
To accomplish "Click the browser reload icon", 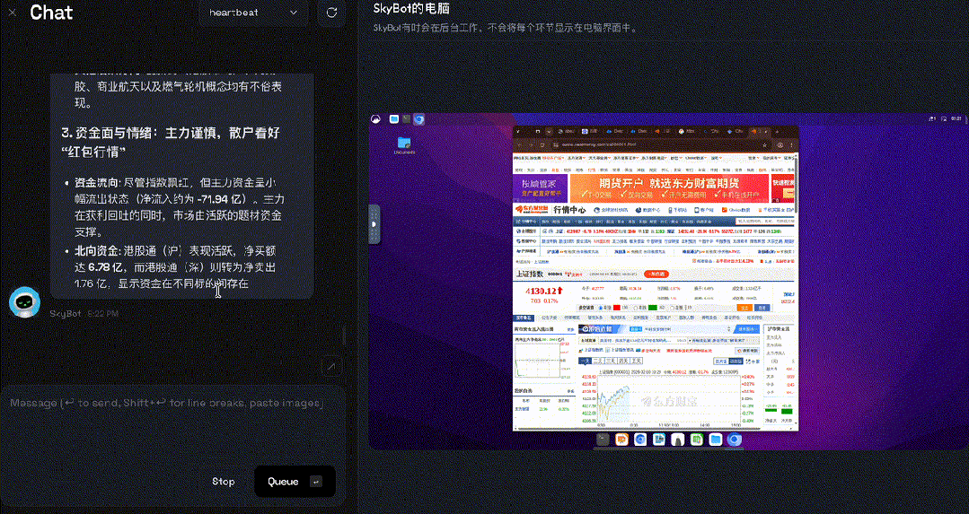I will [542, 144].
